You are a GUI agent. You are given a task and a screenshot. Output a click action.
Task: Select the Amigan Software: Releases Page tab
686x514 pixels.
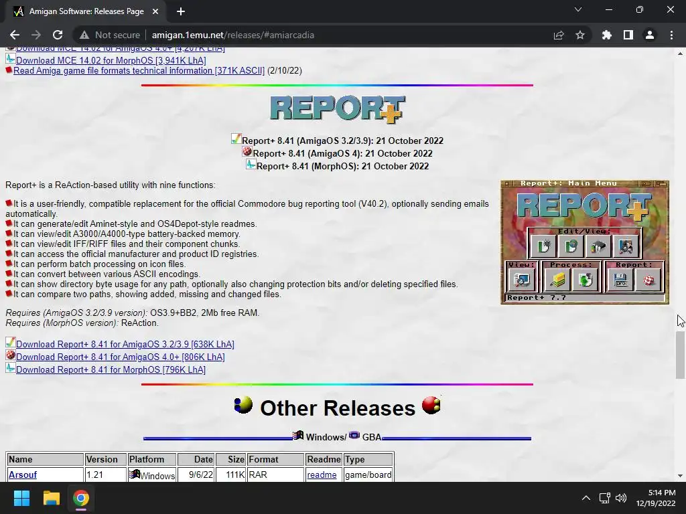tap(86, 11)
